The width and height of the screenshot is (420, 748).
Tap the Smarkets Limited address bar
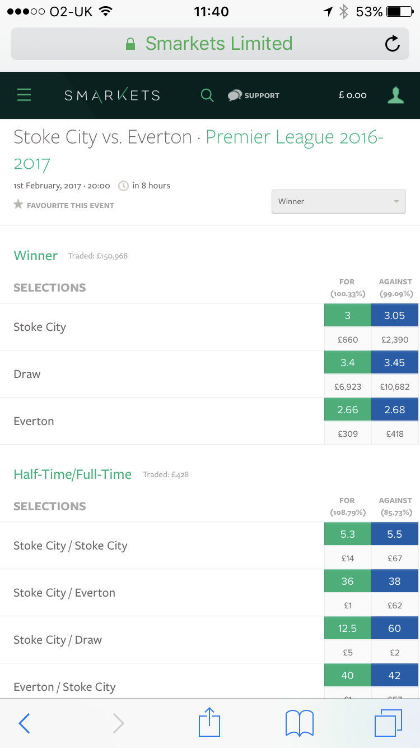pyautogui.click(x=210, y=44)
